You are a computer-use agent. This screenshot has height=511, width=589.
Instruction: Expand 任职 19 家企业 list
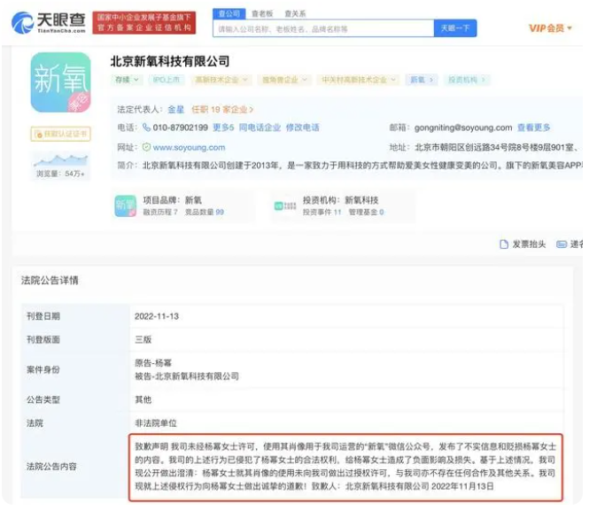(222, 109)
